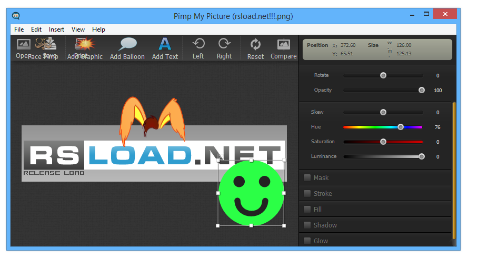
Task: Maximize the Pimp My Picture window
Action: coord(426,14)
